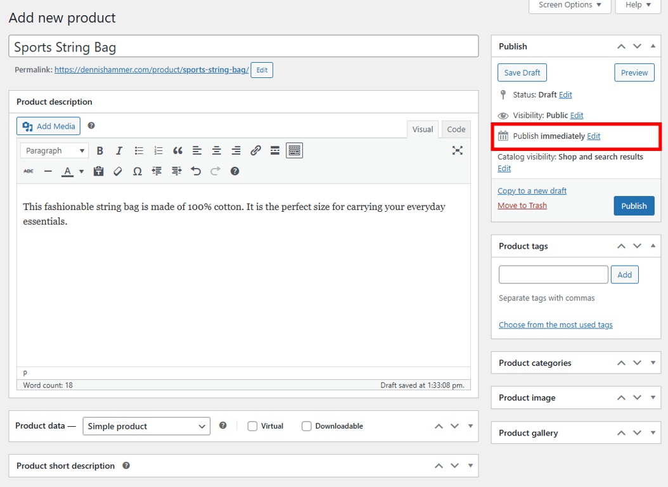The image size is (668, 487).
Task: Click the Product tags input field
Action: [x=553, y=274]
